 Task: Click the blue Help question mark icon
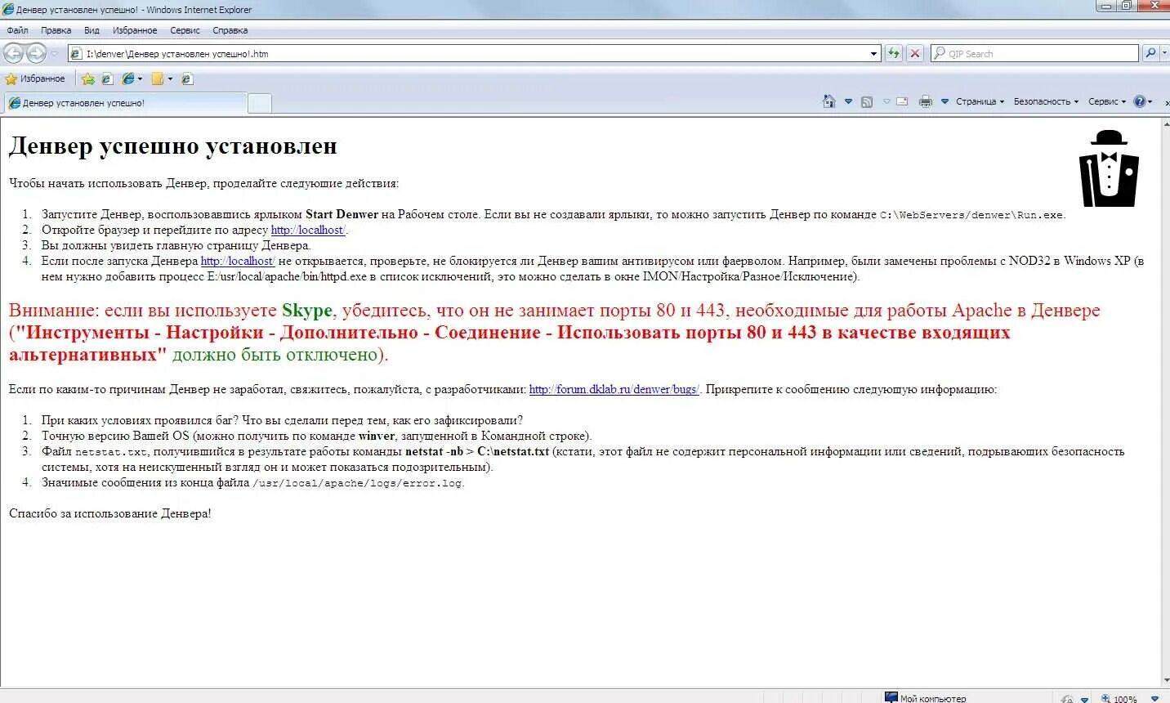(1140, 101)
